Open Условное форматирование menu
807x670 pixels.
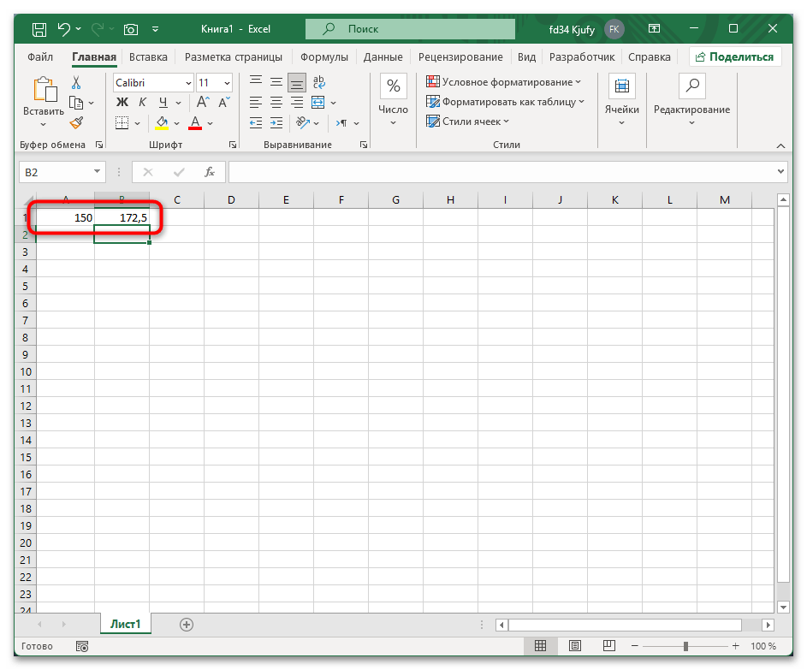coord(503,82)
